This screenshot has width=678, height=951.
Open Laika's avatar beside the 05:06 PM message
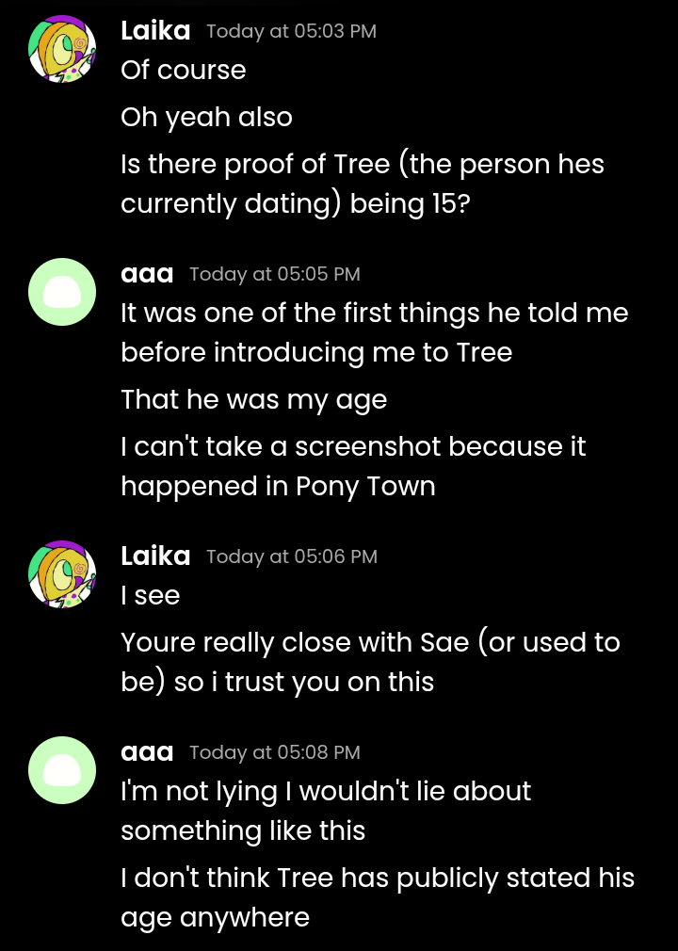[62, 573]
